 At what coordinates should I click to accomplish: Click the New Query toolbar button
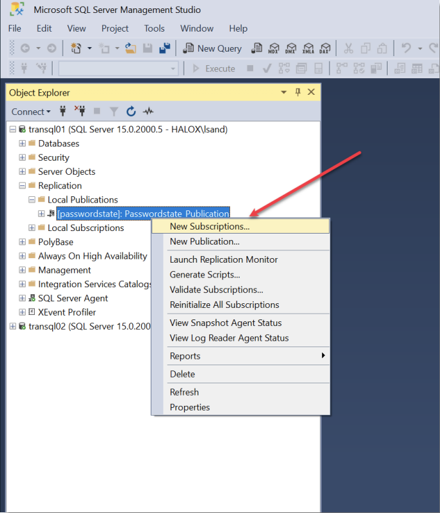(212, 48)
